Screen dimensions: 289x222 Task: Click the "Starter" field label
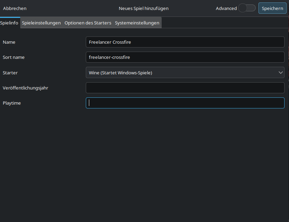tap(10, 73)
